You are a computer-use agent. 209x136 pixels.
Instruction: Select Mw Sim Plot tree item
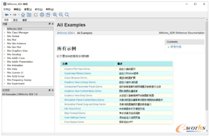tap(14, 47)
